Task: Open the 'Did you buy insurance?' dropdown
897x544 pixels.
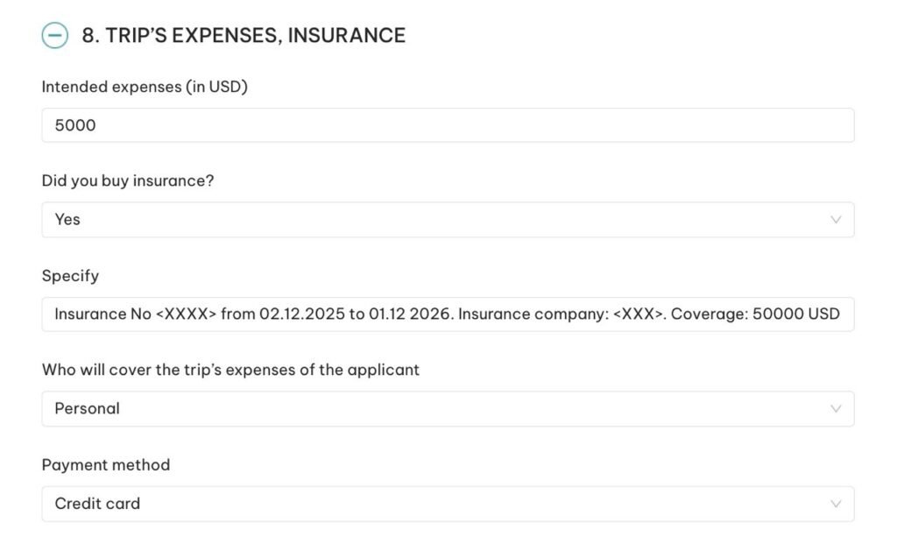Action: coord(448,220)
